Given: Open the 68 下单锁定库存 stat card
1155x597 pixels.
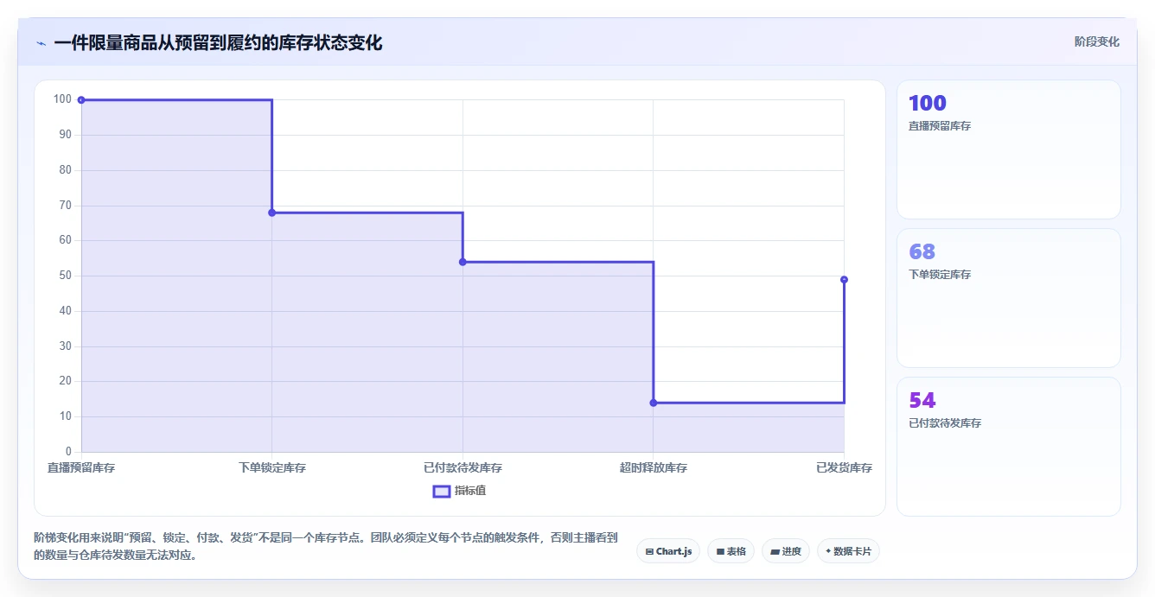Looking at the screenshot, I should [1008, 298].
